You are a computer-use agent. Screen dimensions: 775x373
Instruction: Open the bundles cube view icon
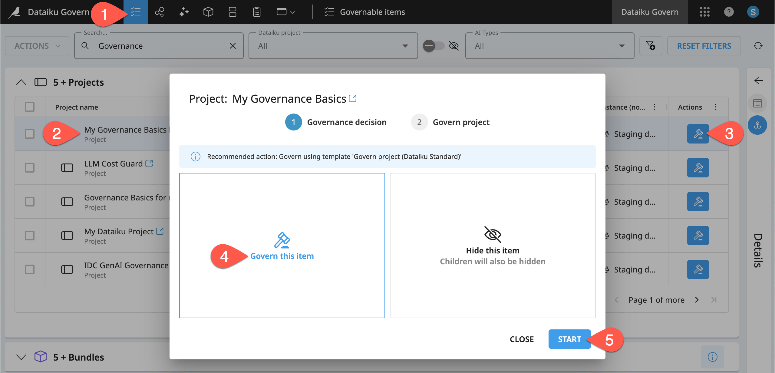[x=208, y=12]
